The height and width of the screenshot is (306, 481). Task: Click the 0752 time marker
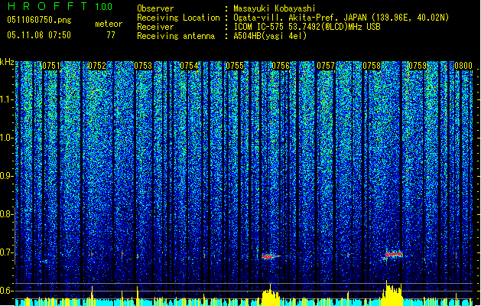tap(97, 66)
